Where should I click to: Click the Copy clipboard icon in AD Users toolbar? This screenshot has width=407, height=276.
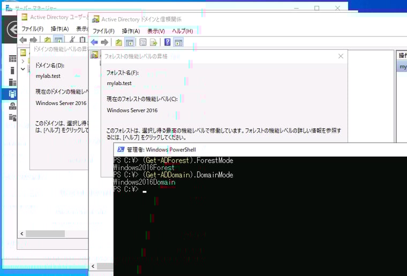click(82, 40)
